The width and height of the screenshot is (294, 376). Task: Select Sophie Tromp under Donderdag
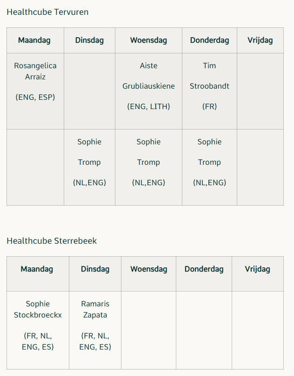(x=209, y=168)
